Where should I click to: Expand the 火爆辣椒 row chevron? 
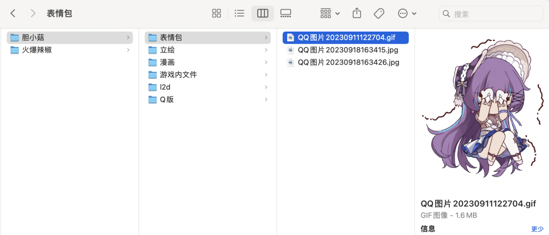[x=128, y=50]
